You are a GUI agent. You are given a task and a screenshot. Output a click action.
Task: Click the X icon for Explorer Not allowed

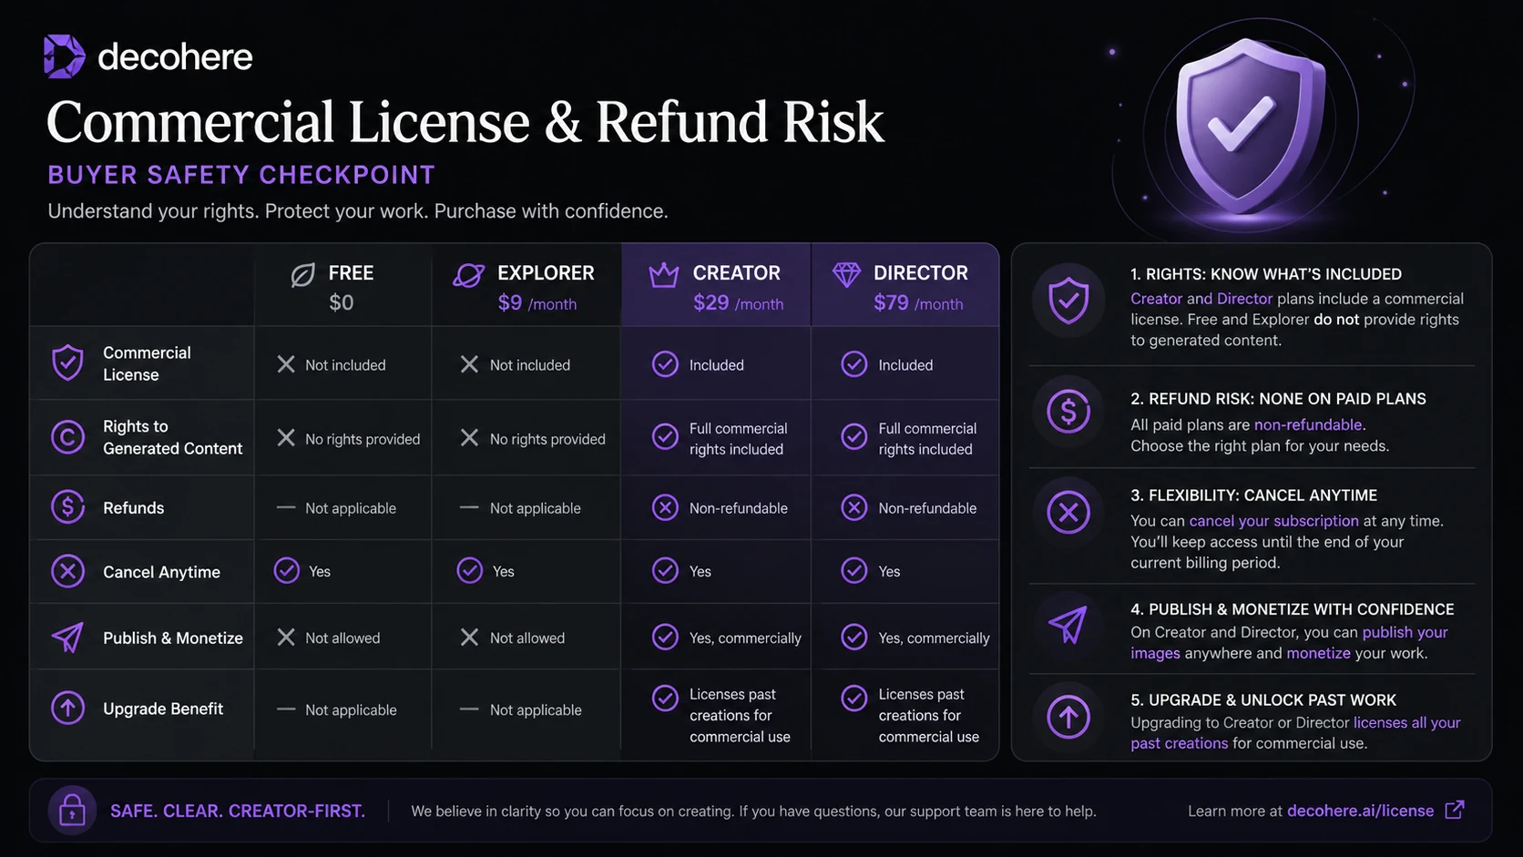469,638
